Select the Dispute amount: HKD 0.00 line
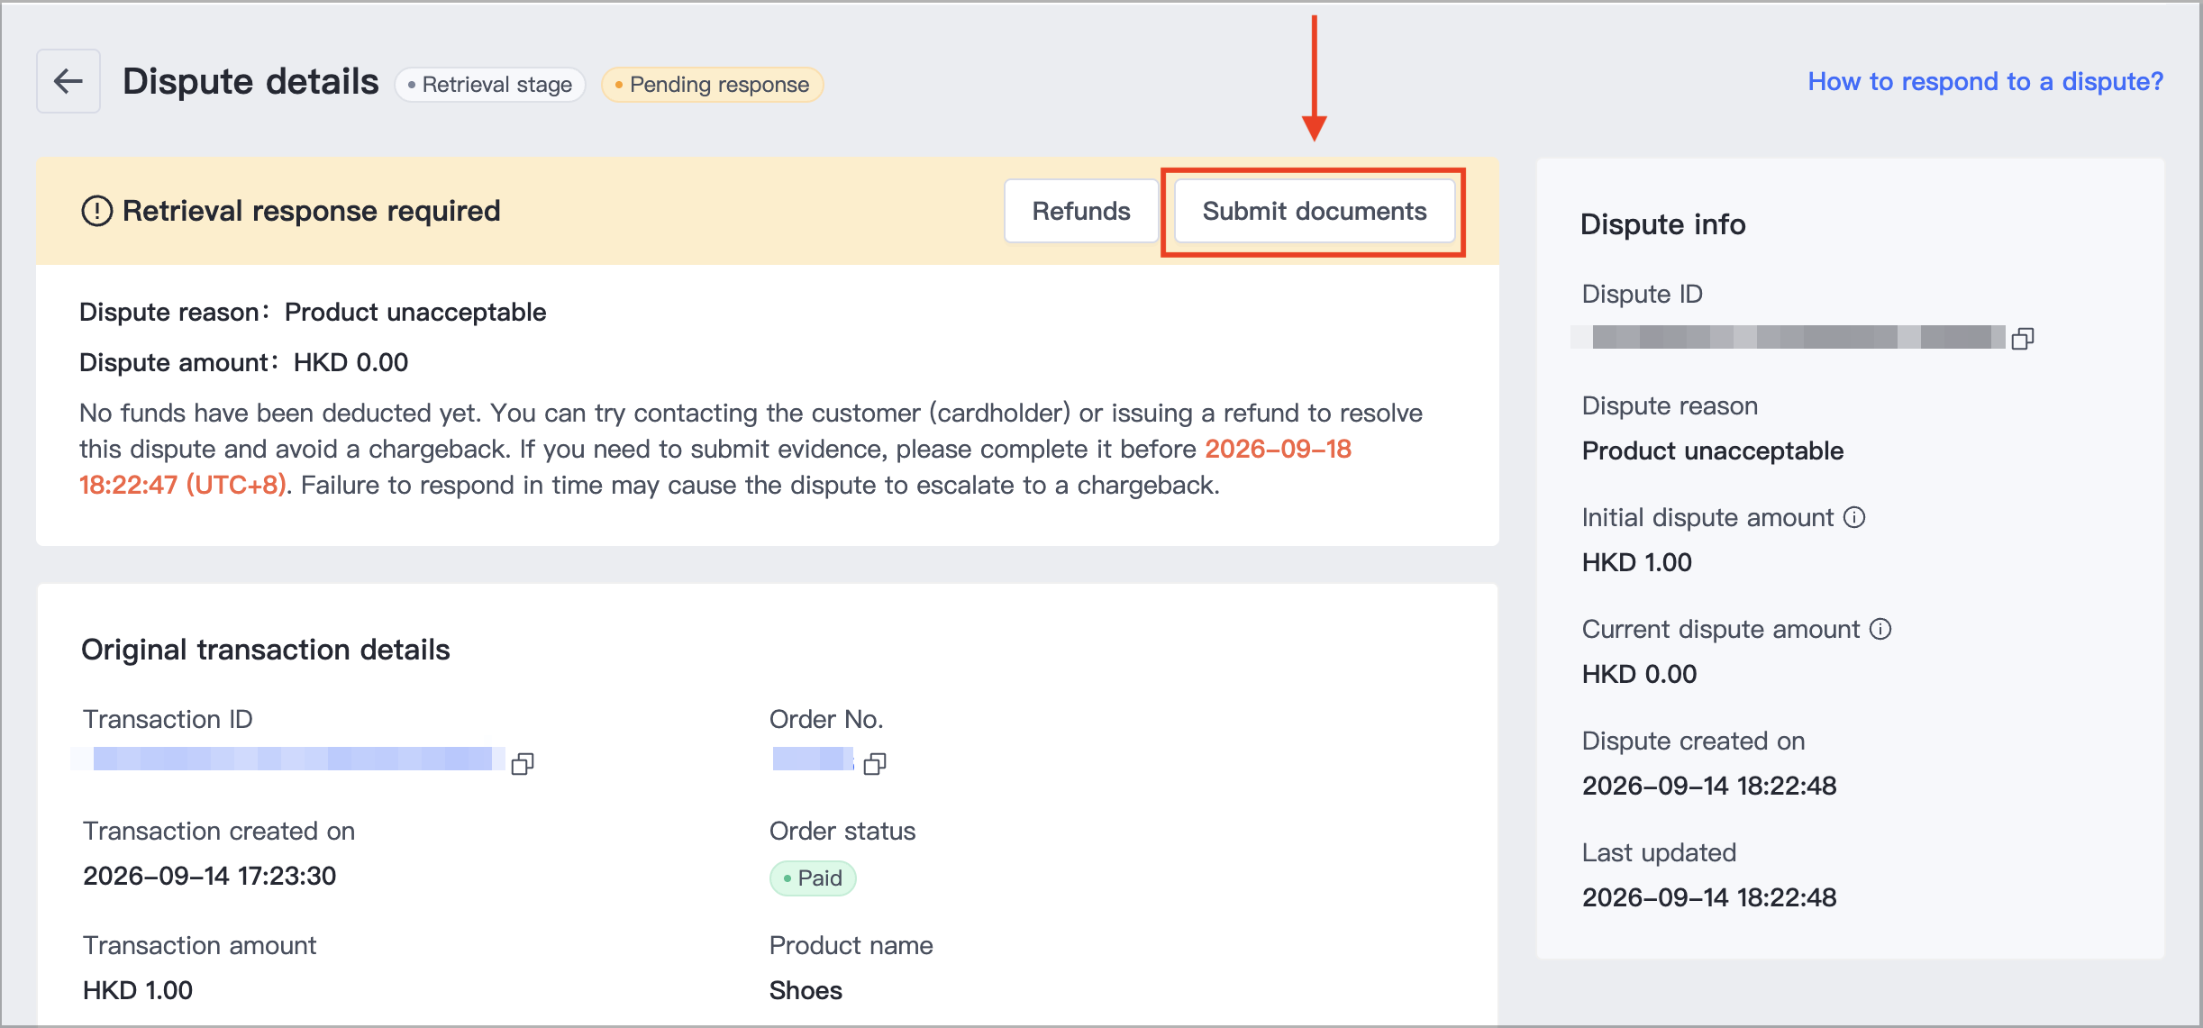The width and height of the screenshot is (2203, 1028). click(243, 362)
